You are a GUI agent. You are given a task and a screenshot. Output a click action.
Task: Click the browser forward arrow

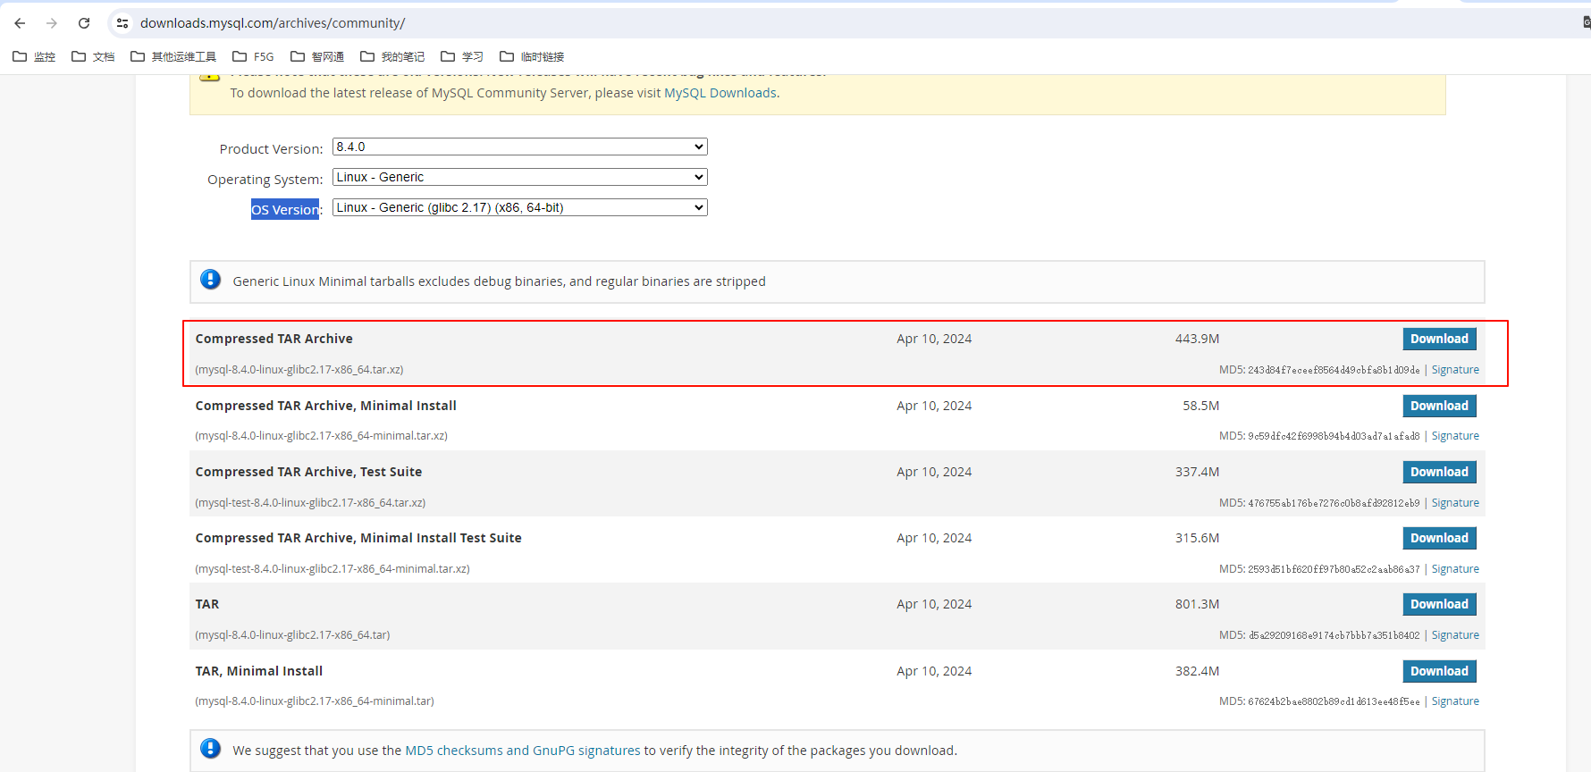(x=52, y=23)
